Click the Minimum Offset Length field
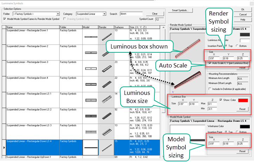This screenshot has width=254, height=162. [243, 84]
